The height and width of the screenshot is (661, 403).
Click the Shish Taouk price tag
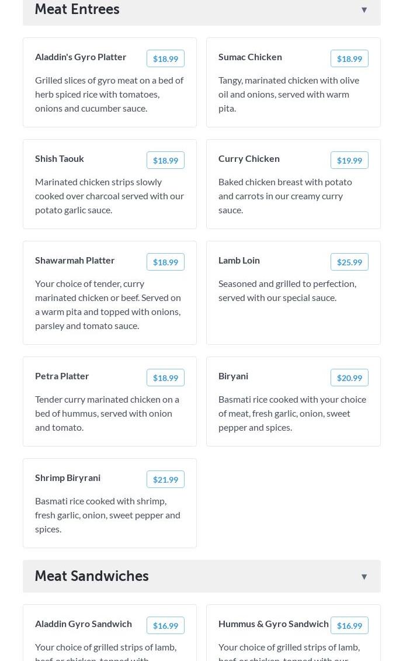(x=165, y=160)
